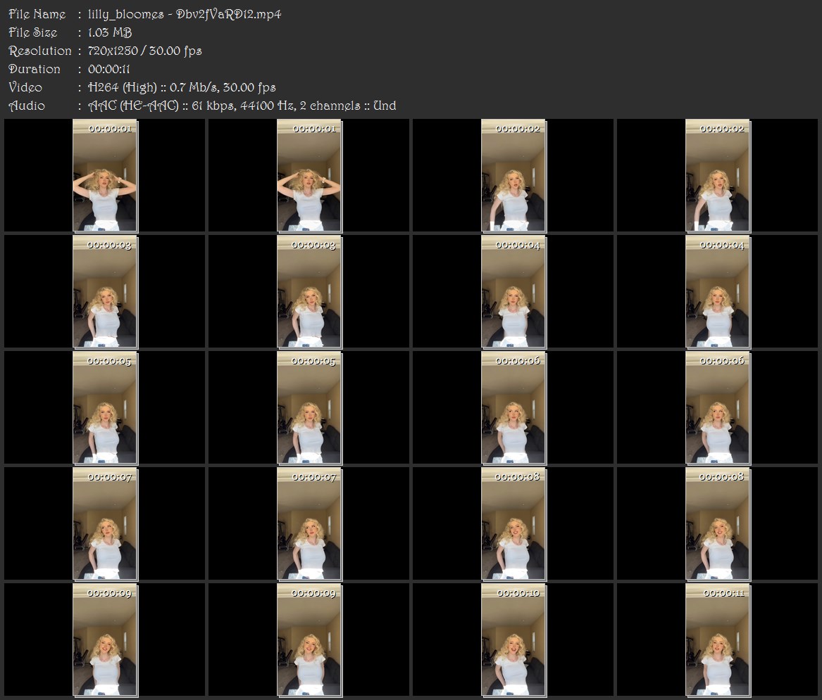822x700 pixels.
Task: Choose the second 00:00:04 preview frame
Action: click(x=718, y=292)
